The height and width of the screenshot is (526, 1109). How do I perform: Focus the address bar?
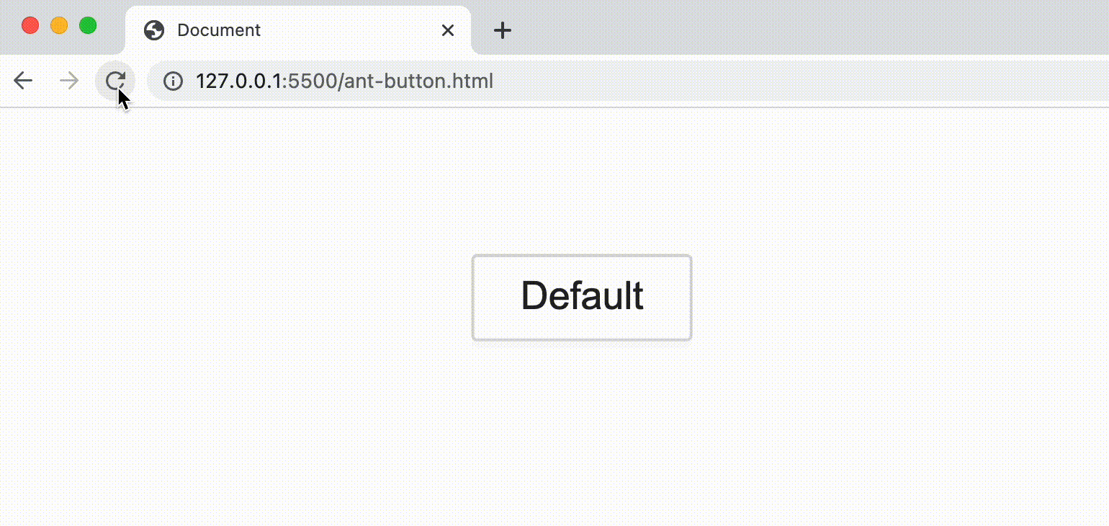(x=627, y=81)
